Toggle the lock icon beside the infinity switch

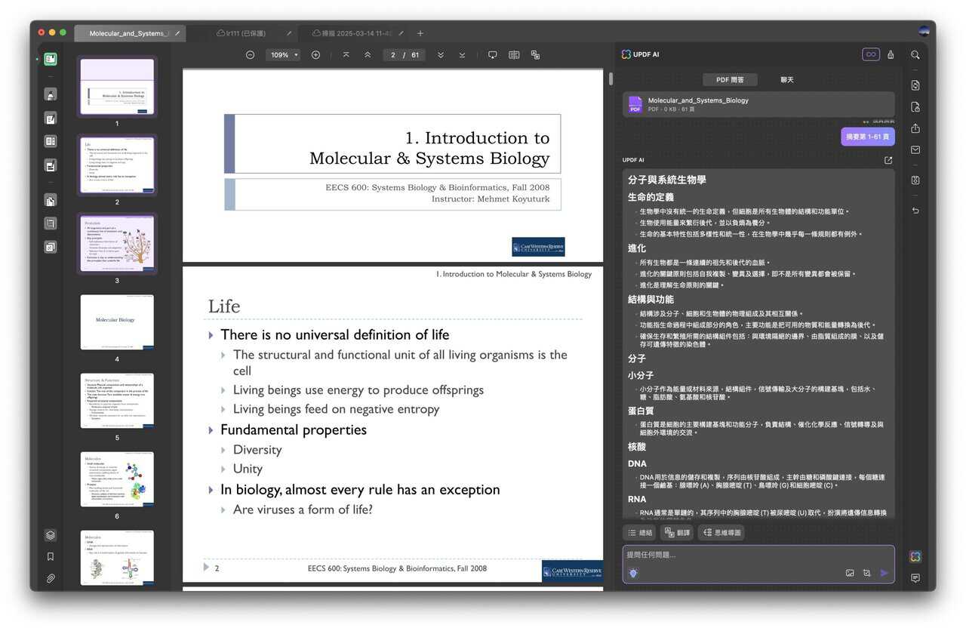[891, 54]
